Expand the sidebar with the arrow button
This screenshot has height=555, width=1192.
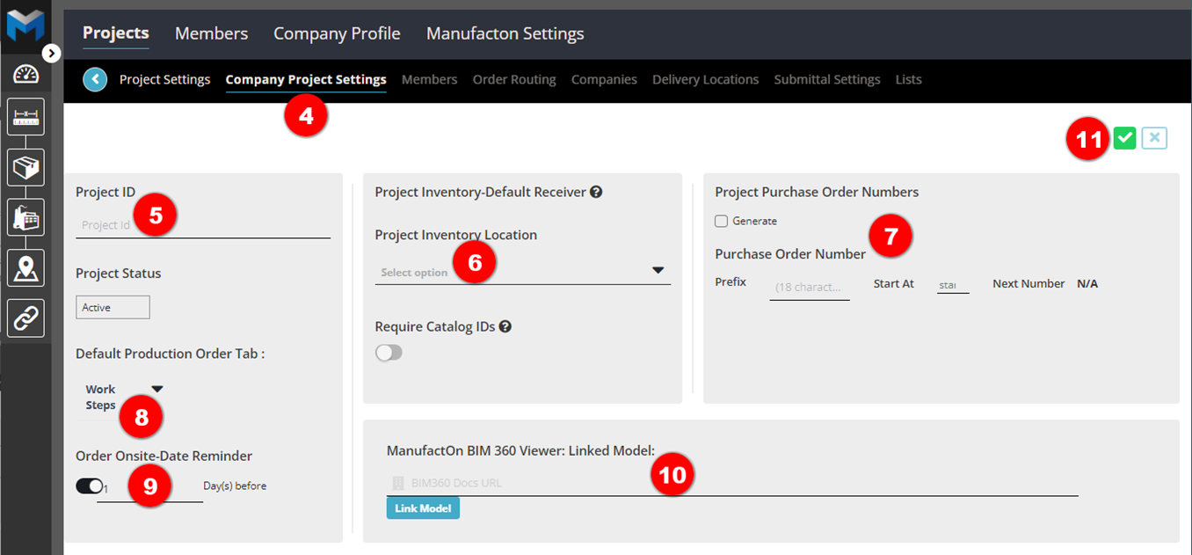coord(52,54)
